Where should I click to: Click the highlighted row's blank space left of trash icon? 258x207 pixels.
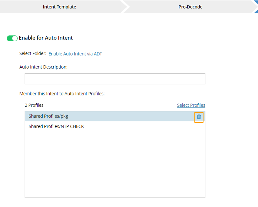coord(136,116)
